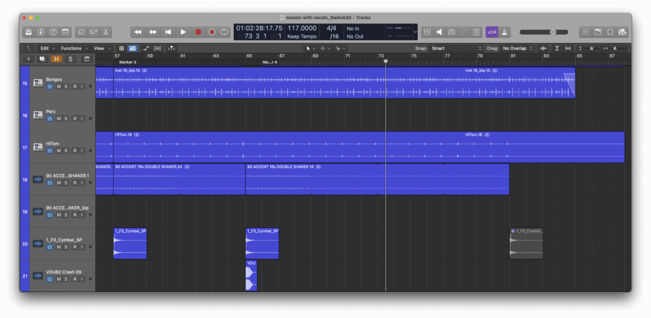
Task: Open the Snap Smart dropdown
Action: pyautogui.click(x=456, y=48)
